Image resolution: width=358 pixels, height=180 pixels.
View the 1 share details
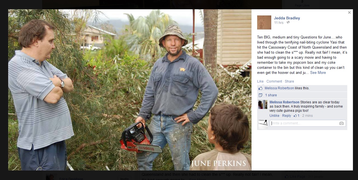coord(271,95)
